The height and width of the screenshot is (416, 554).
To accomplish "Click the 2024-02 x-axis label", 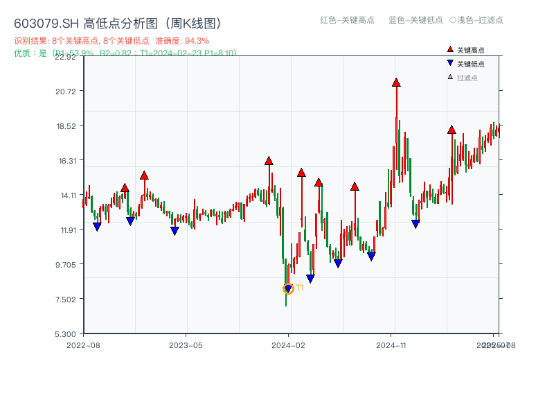I will (x=288, y=345).
